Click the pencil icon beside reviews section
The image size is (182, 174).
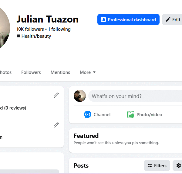(x=56, y=95)
